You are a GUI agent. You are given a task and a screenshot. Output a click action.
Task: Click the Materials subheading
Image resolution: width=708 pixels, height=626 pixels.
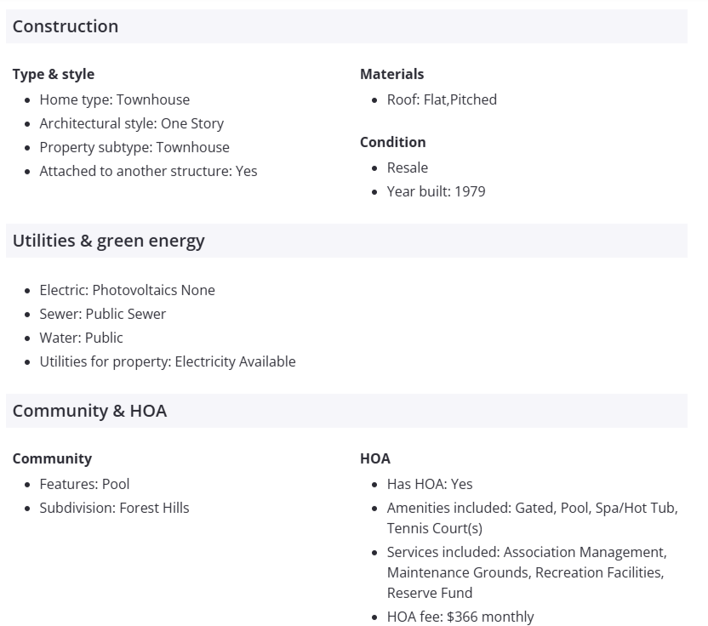coord(391,74)
